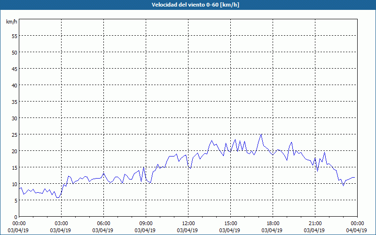This screenshot has width=376, height=235.
Task: Select the y-axis label '40'
Action: 15,86
